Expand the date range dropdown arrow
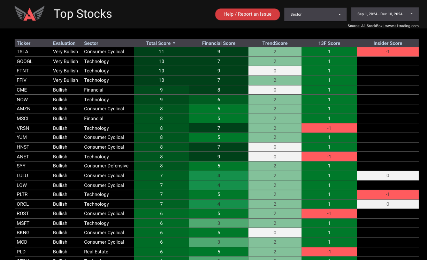The width and height of the screenshot is (427, 260). coord(412,14)
